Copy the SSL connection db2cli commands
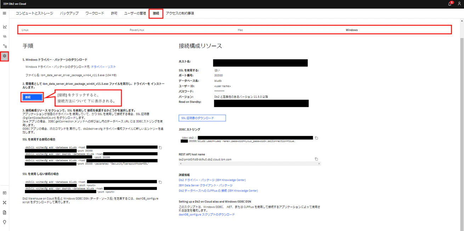The width and height of the screenshot is (464, 231). (x=160, y=147)
